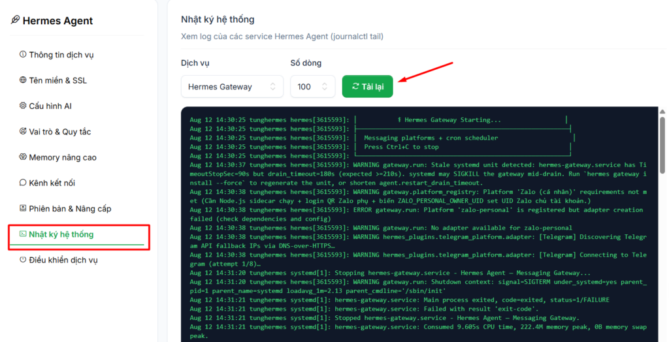The image size is (669, 342).
Task: Click the green Tải lại button
Action: 367,87
